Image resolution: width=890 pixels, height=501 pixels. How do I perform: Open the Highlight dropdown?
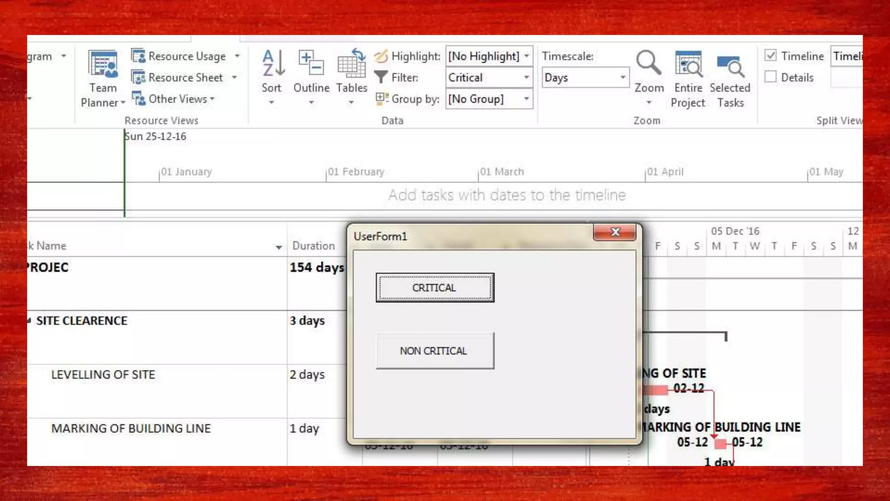point(526,56)
